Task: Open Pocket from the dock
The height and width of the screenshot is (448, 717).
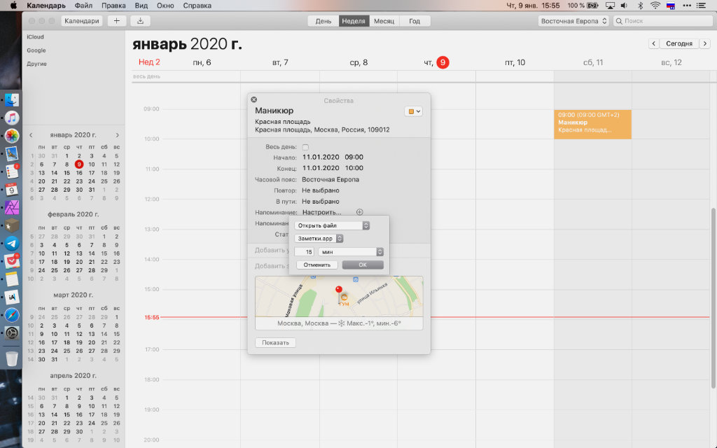Action: [12, 261]
